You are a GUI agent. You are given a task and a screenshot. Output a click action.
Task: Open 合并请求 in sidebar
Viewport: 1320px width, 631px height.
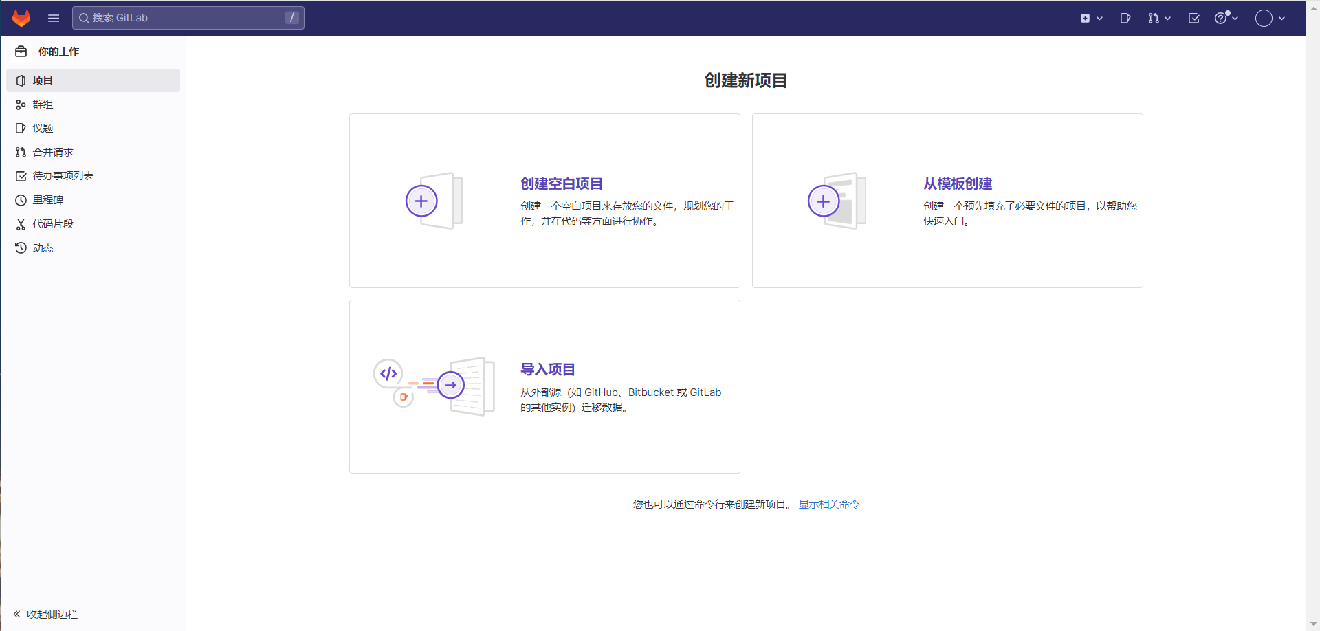[93, 153]
